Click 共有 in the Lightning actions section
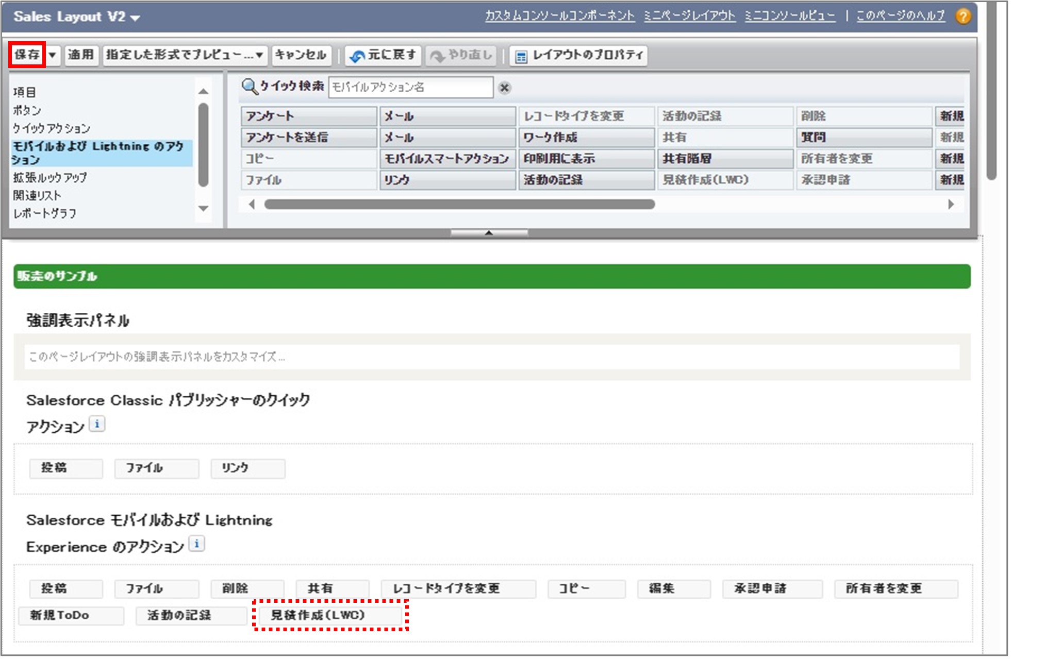Screen dimensions: 1045x659 tap(333, 588)
